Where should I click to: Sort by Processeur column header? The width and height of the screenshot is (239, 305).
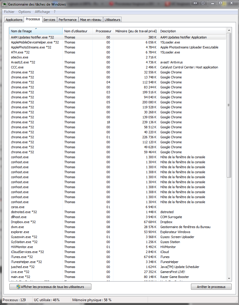(x=103, y=31)
